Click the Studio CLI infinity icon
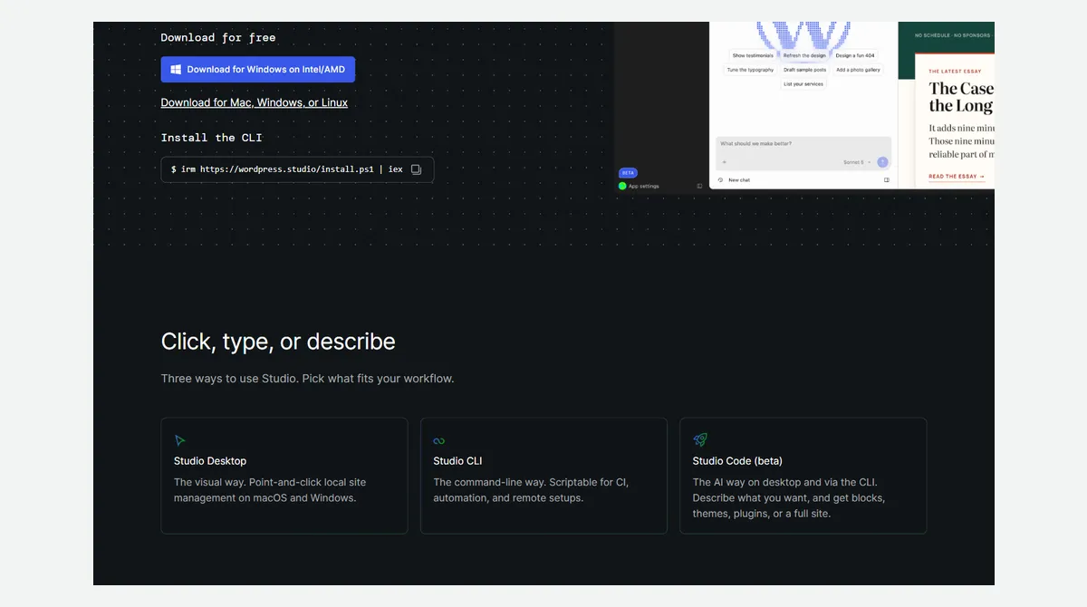The width and height of the screenshot is (1087, 607). click(x=439, y=441)
